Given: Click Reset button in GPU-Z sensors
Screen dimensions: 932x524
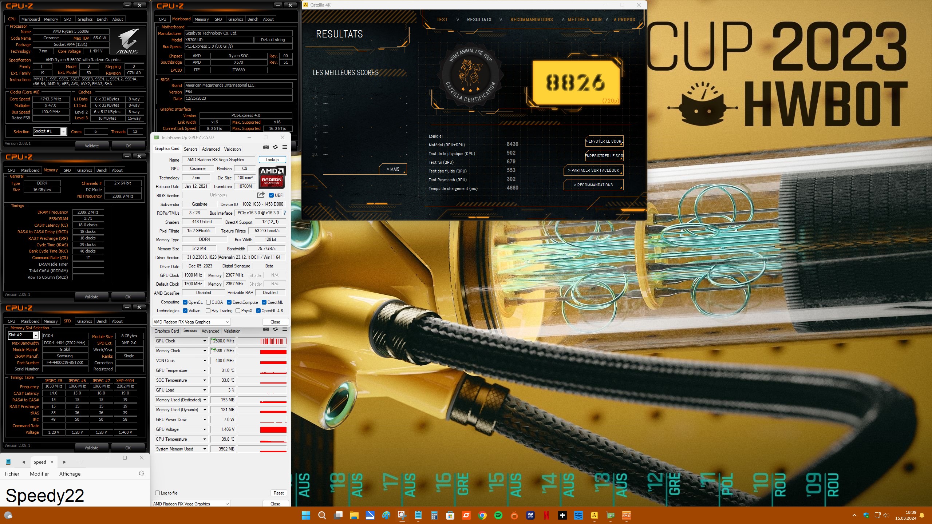Looking at the screenshot, I should pyautogui.click(x=279, y=493).
